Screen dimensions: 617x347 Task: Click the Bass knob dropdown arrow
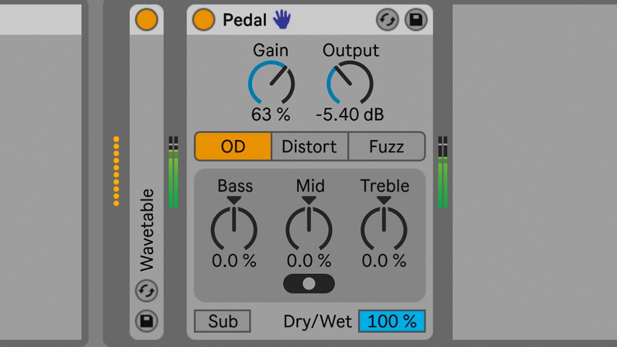234,199
